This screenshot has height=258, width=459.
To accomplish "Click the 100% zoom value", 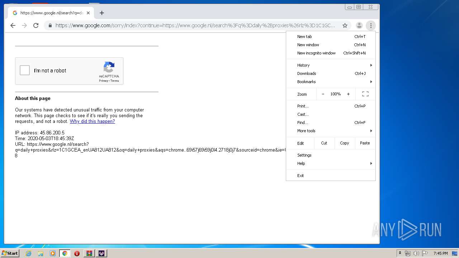I will 336,94.
